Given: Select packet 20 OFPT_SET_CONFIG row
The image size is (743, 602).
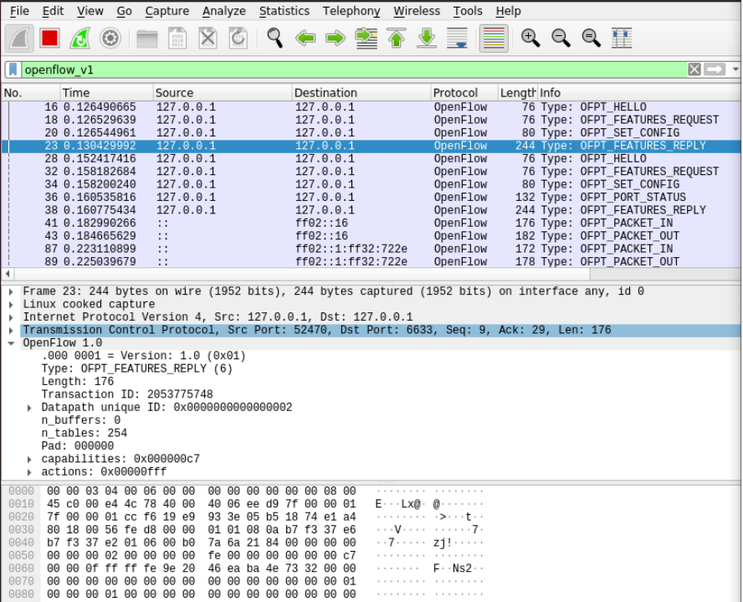Looking at the screenshot, I should pos(371,133).
